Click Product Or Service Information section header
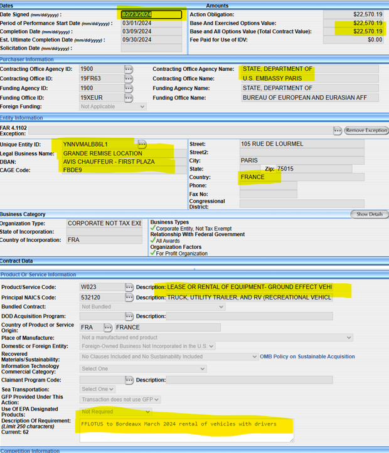 38,274
